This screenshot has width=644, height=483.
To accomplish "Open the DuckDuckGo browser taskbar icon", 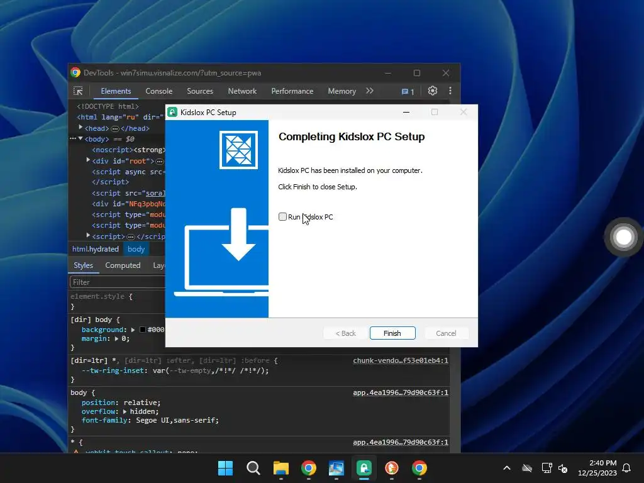I will coord(392,468).
